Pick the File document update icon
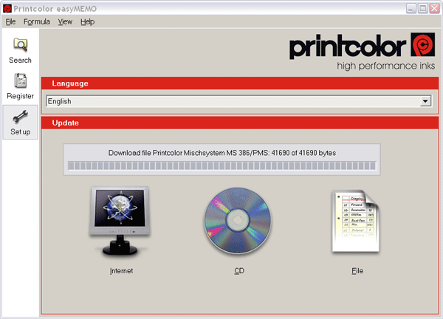 tap(357, 222)
